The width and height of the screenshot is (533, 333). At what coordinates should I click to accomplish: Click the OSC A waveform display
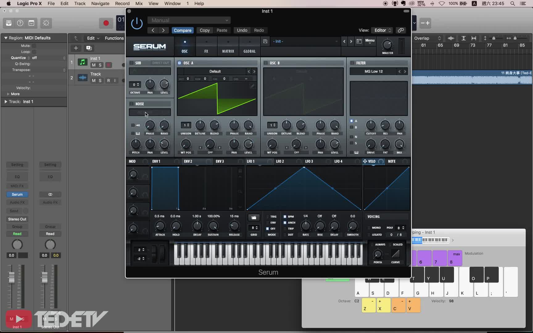217,99
